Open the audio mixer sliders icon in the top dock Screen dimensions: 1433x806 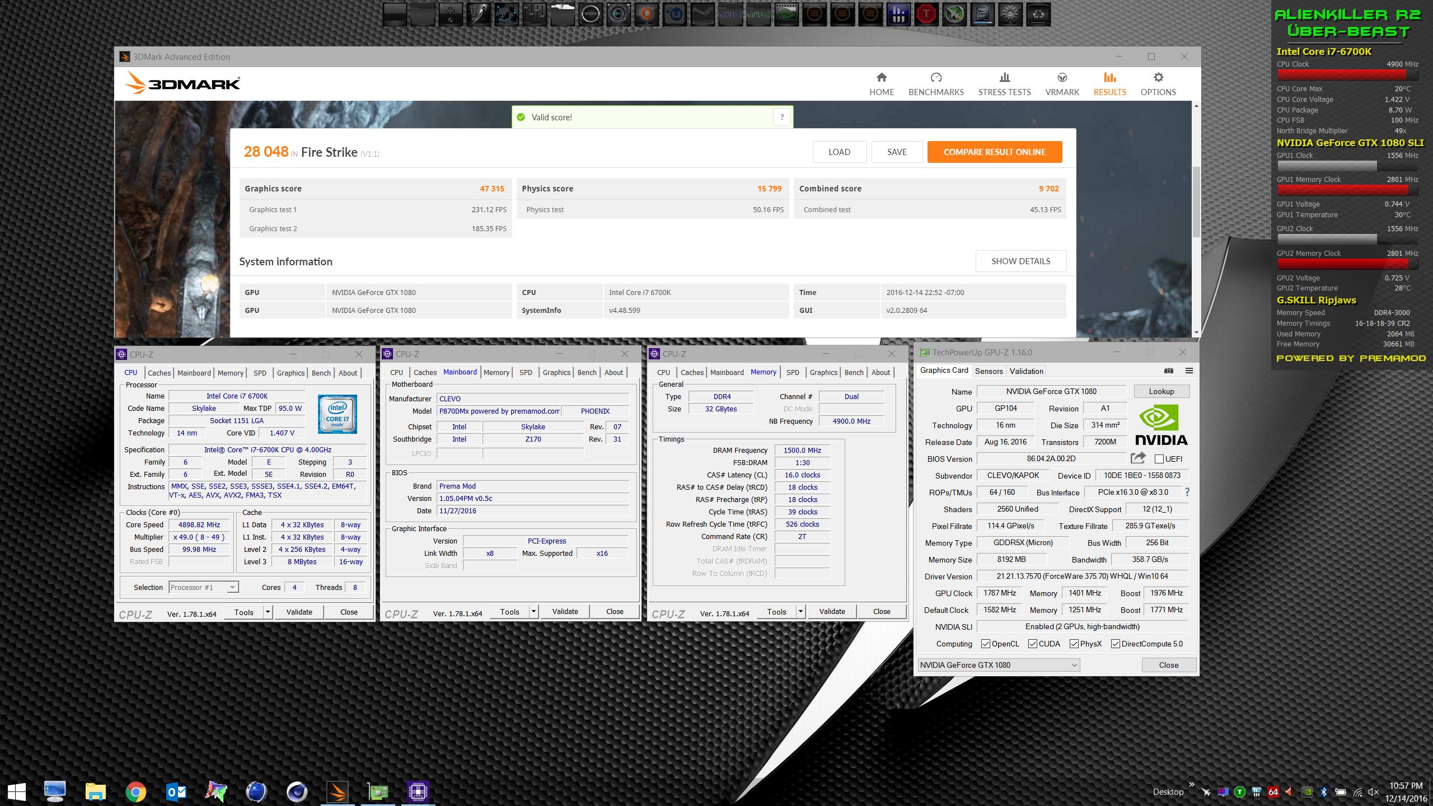click(535, 14)
